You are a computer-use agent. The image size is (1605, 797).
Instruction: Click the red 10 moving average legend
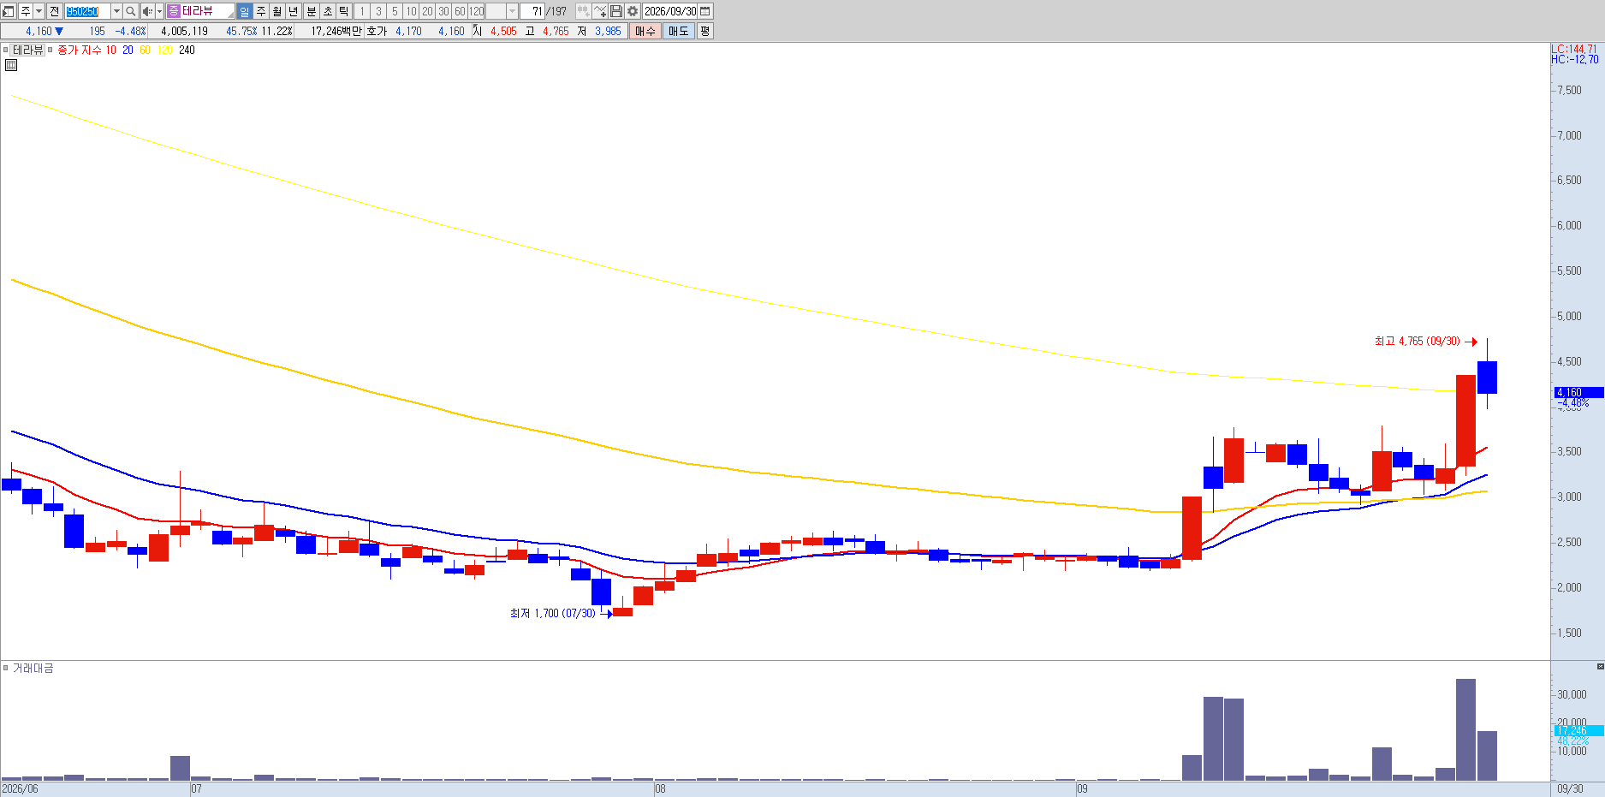(x=110, y=50)
